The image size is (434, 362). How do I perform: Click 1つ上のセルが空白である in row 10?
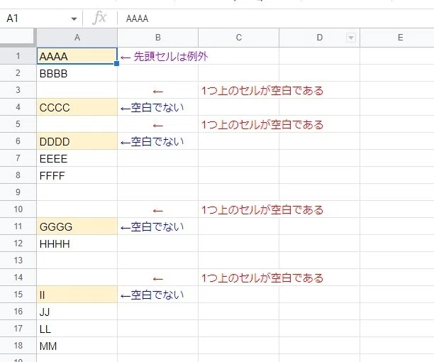[x=262, y=210]
